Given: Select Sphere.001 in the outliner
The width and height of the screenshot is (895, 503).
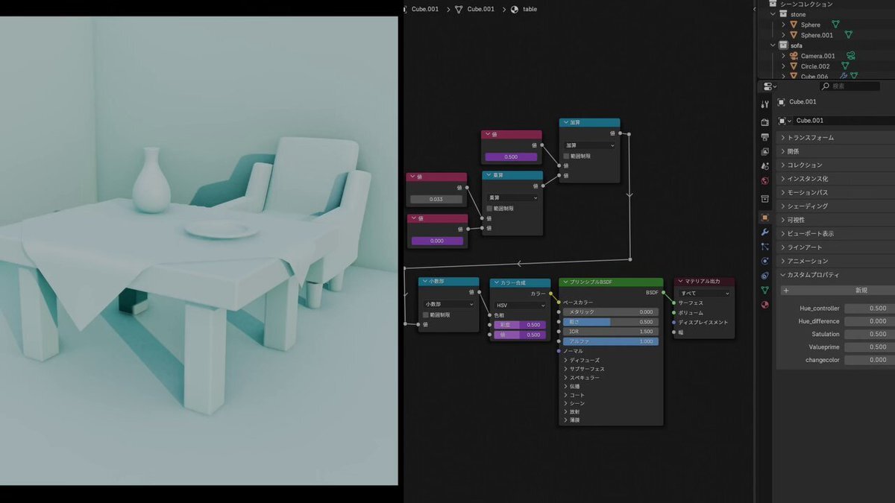Looking at the screenshot, I should point(817,35).
